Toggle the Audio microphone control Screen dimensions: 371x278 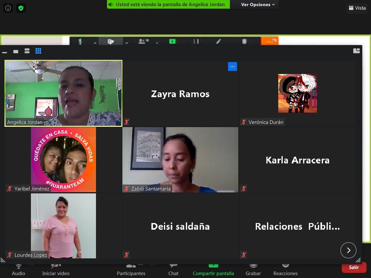click(x=18, y=270)
